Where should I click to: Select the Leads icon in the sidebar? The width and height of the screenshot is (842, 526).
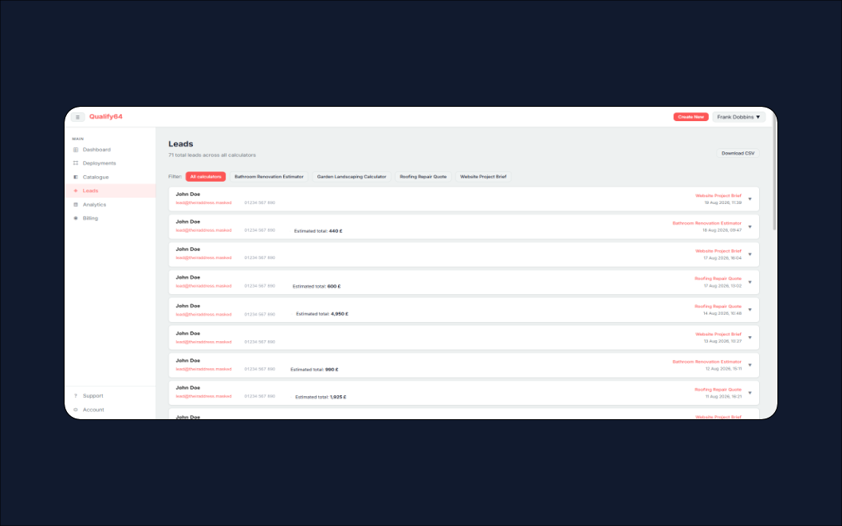76,190
